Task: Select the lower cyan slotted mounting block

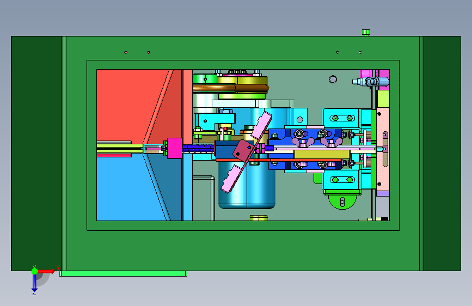Action: coord(342,180)
